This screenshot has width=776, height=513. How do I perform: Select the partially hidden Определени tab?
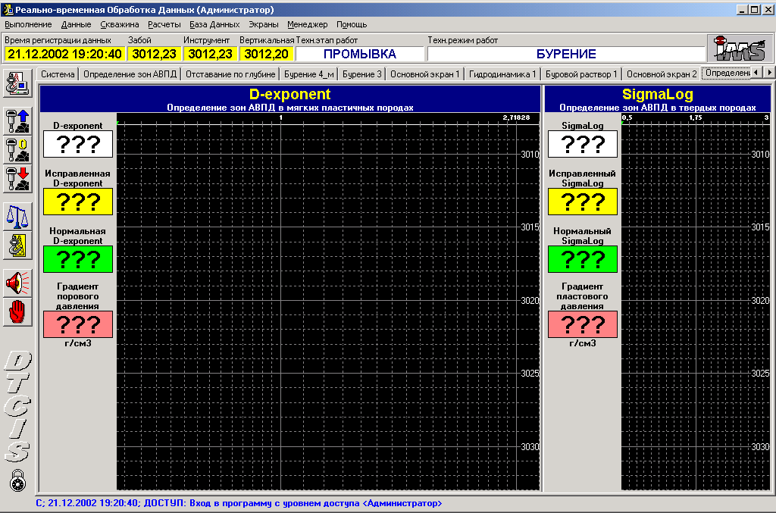coord(727,74)
